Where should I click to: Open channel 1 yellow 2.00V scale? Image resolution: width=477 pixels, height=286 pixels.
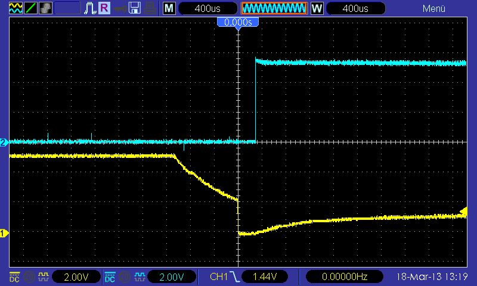pos(76,277)
